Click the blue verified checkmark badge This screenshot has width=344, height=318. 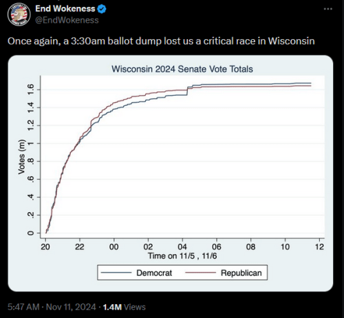coord(102,9)
